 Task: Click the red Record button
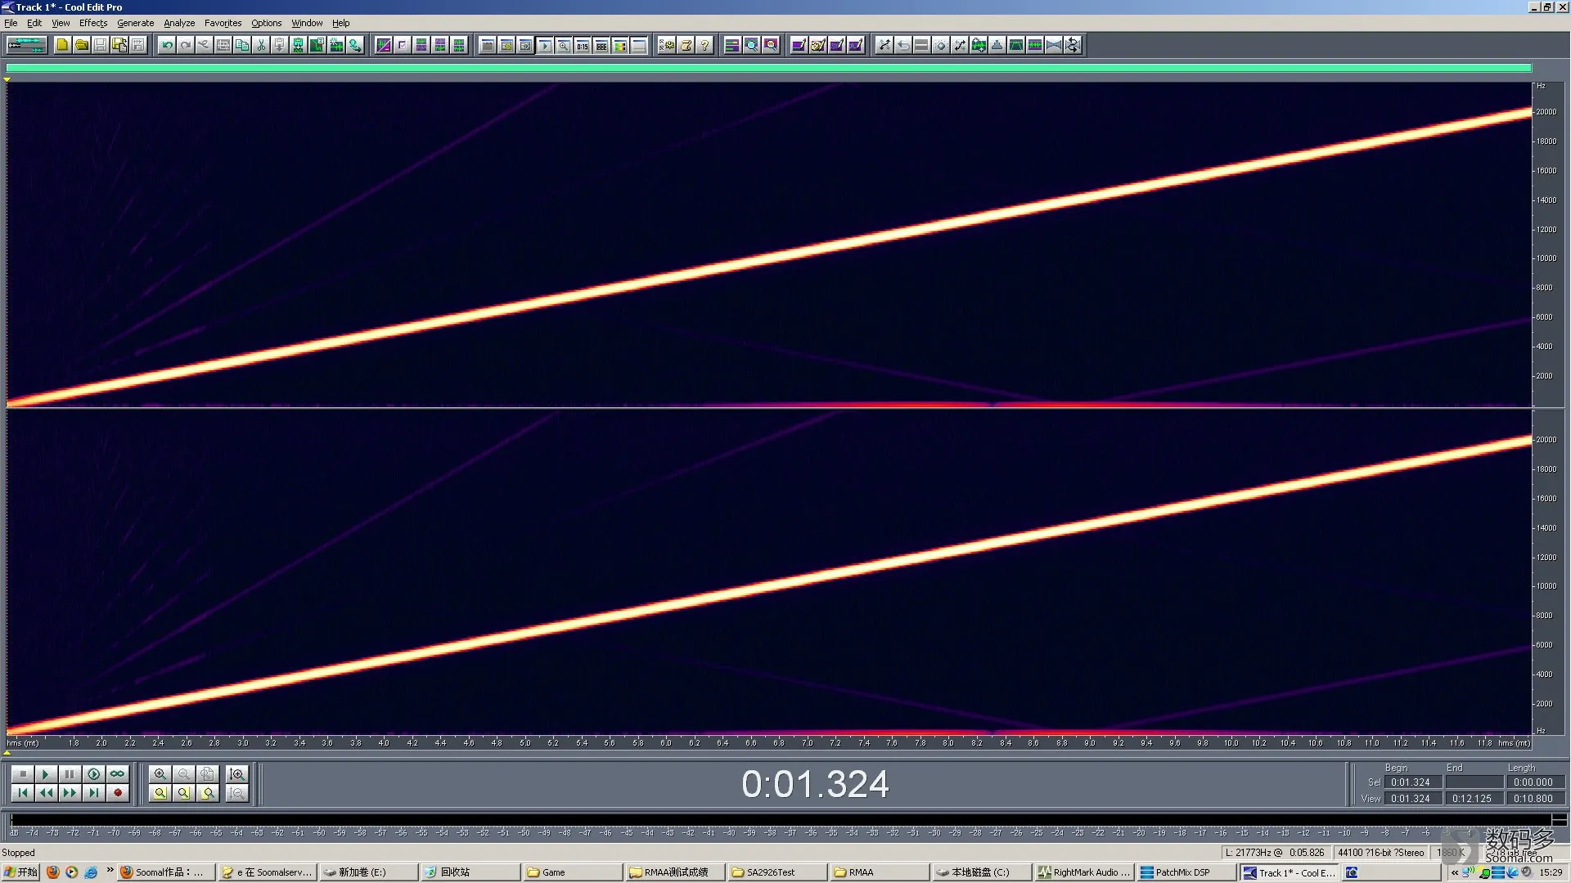117,792
